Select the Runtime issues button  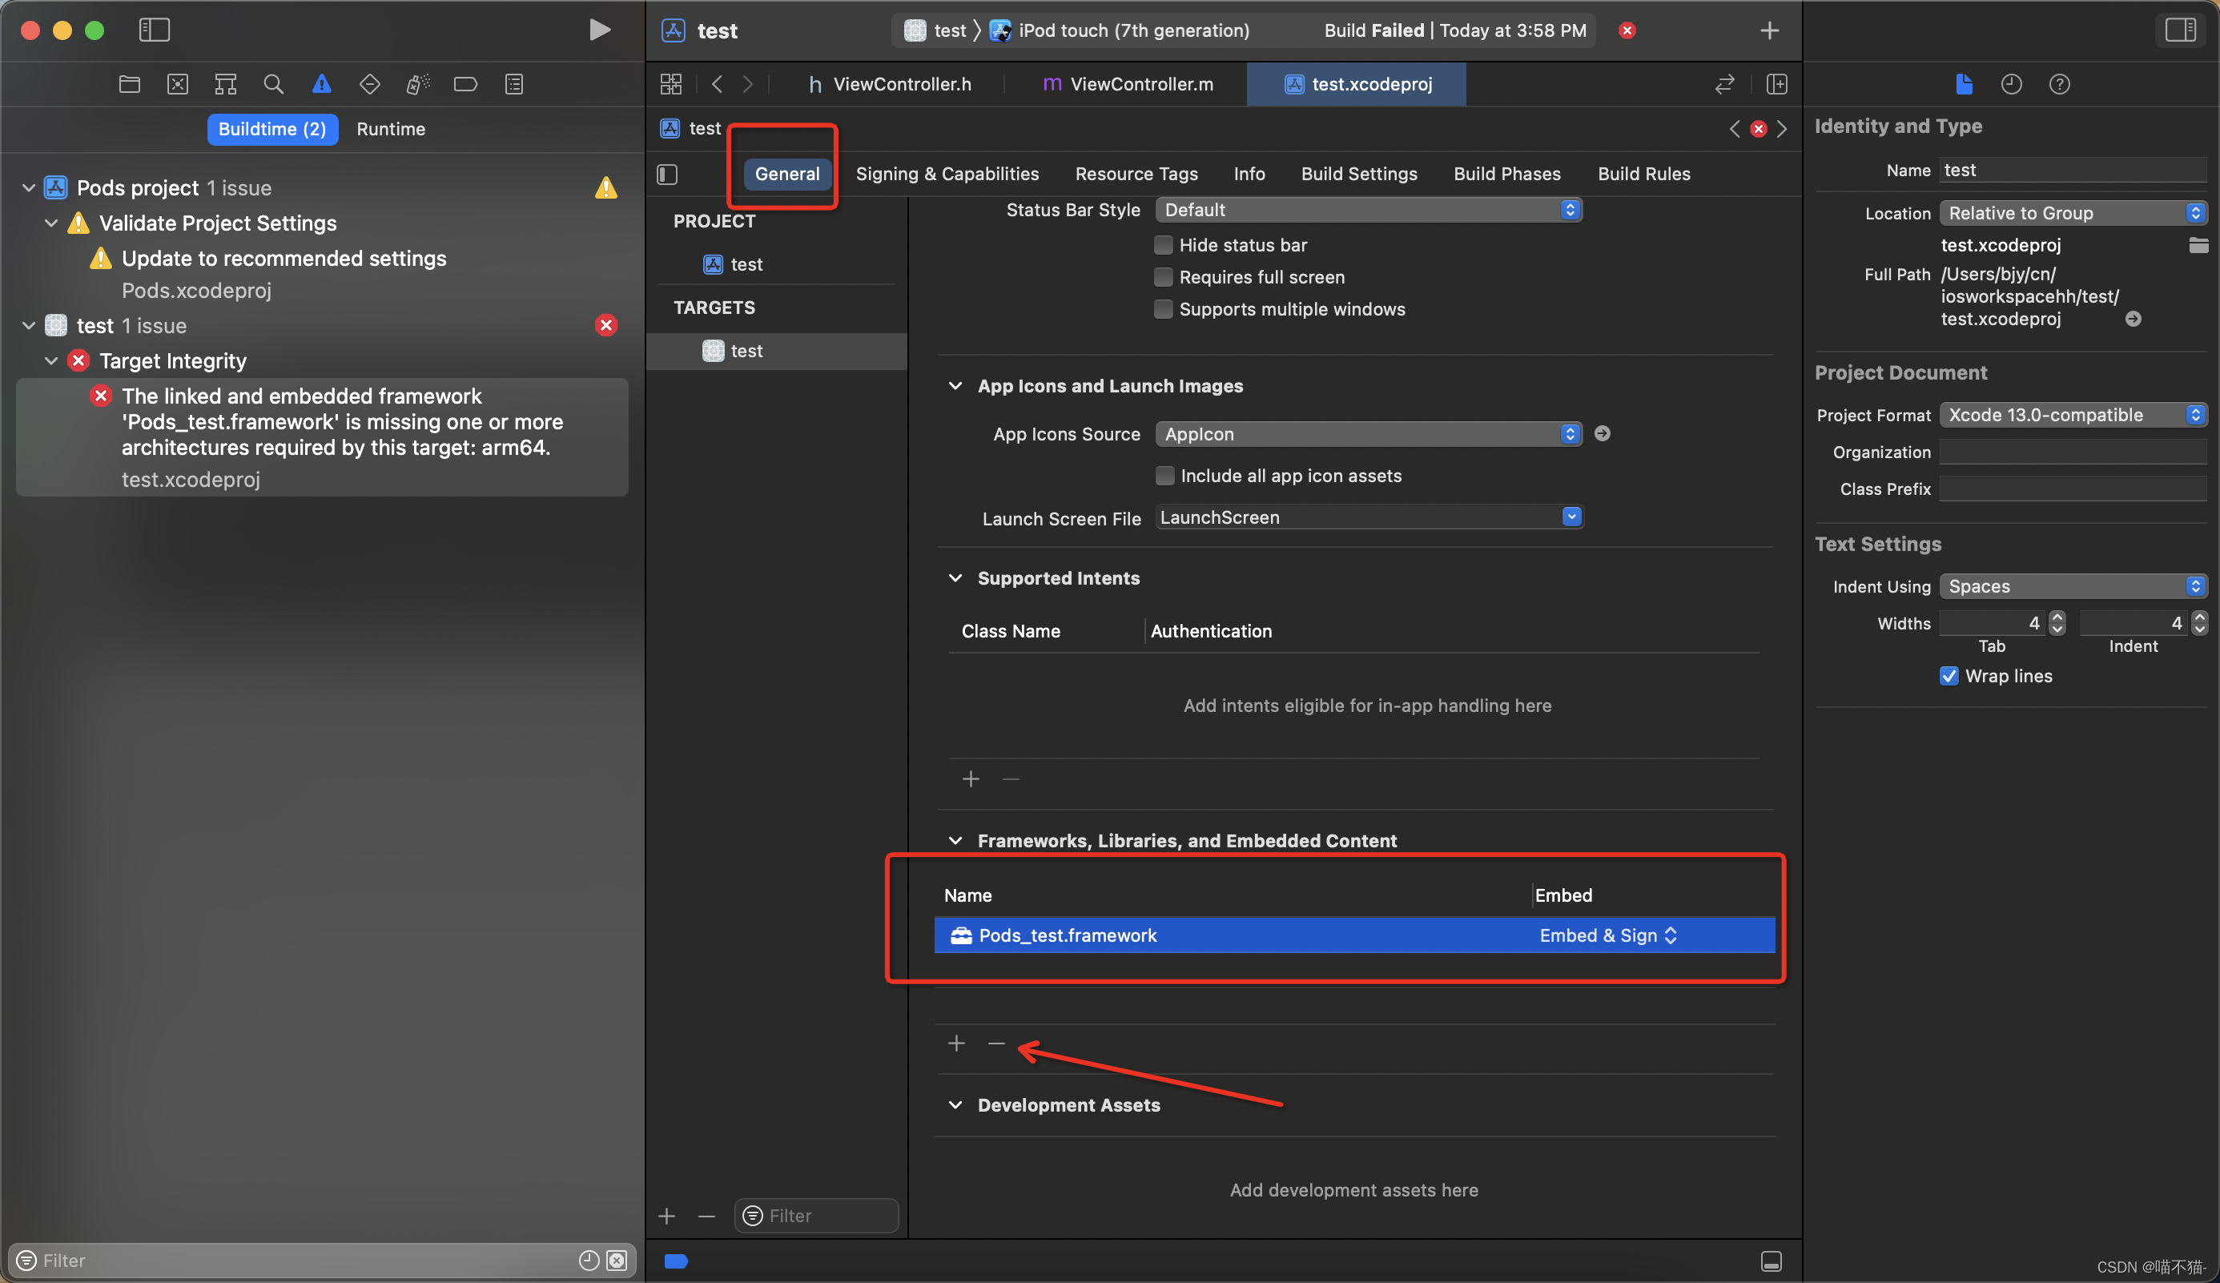point(390,129)
